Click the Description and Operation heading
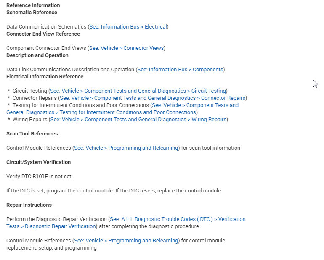The height and width of the screenshot is (260, 324). (37, 55)
